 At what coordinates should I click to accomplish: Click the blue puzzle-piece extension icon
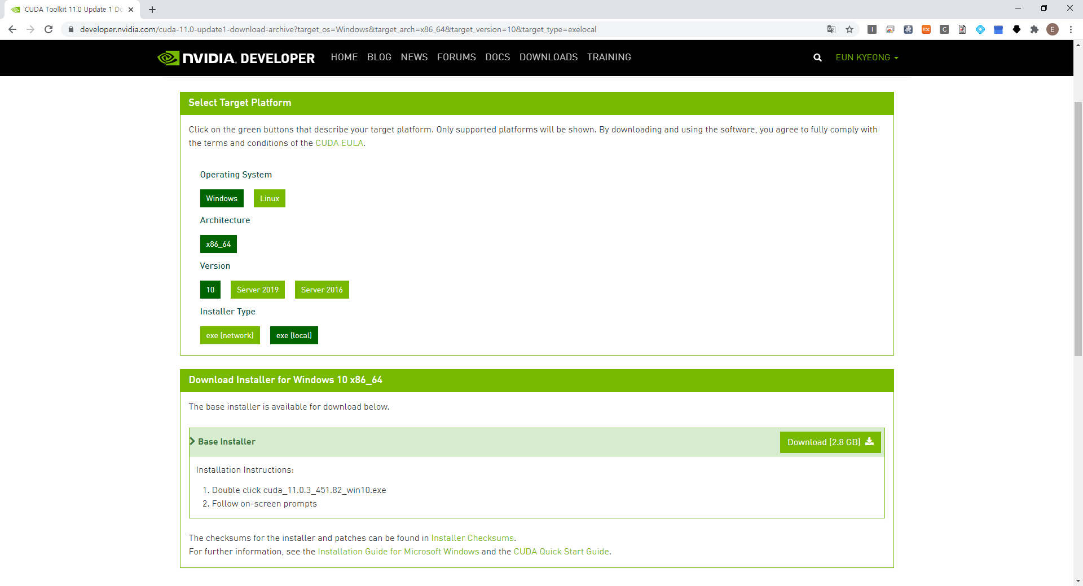click(x=908, y=29)
